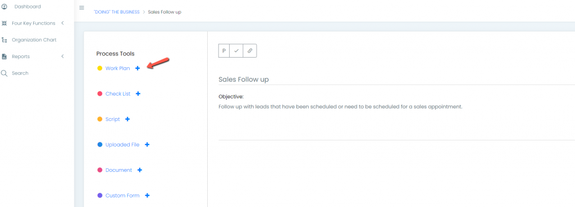This screenshot has width=575, height=207.
Task: Click the link chain toolbar button
Action: [250, 51]
